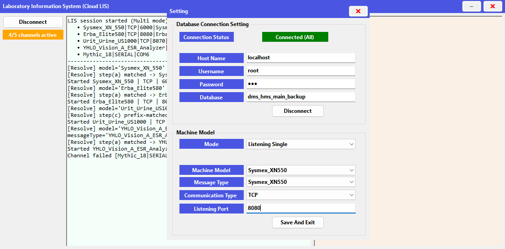Click the Save And Exit button
505x249 pixels.
pos(298,222)
